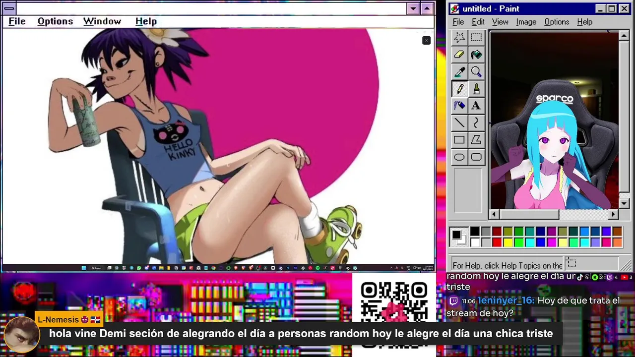Viewport: 635px width, 357px height.
Task: Pick the magenta palette swatch
Action: (x=552, y=242)
